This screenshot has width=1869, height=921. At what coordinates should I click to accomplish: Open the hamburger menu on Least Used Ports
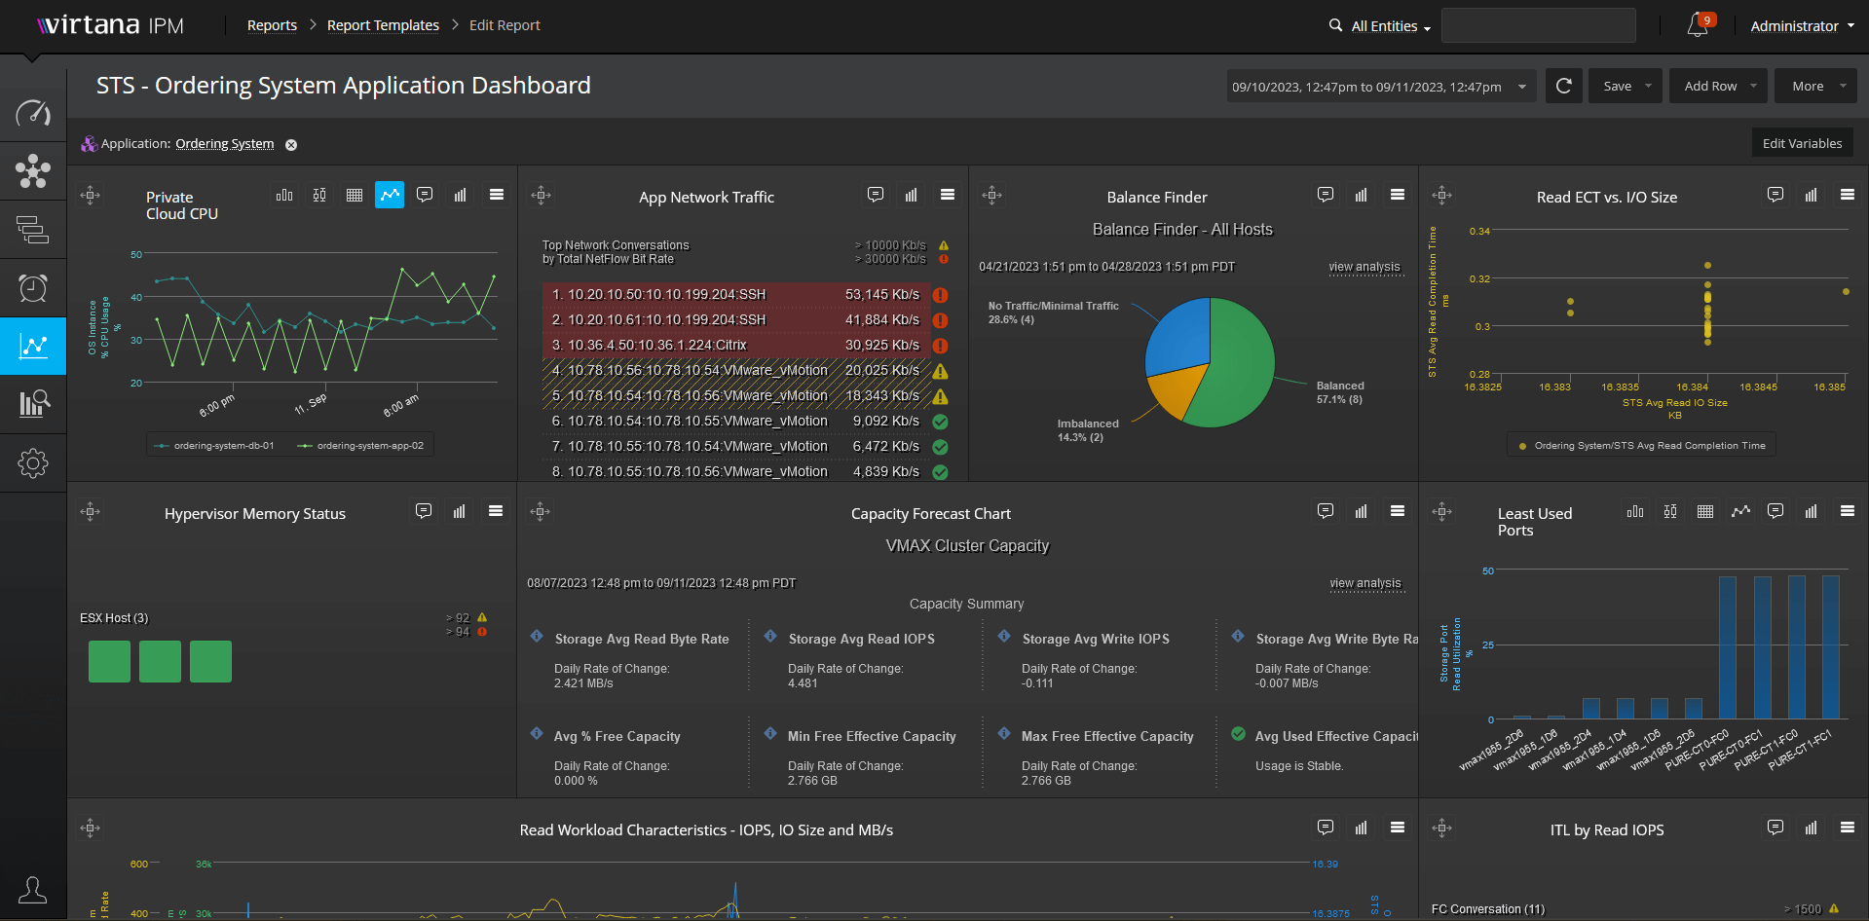[1848, 511]
